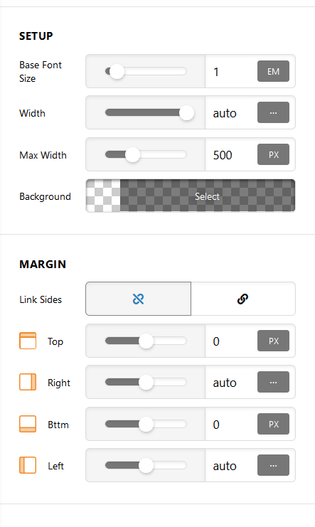Open the Left margin unit button

(x=273, y=465)
